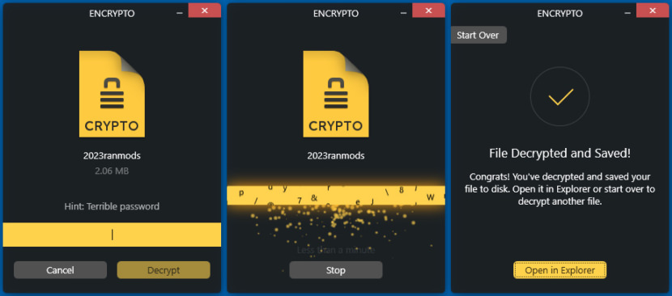Stop the ongoing decryption
672x296 pixels.
coord(336,270)
